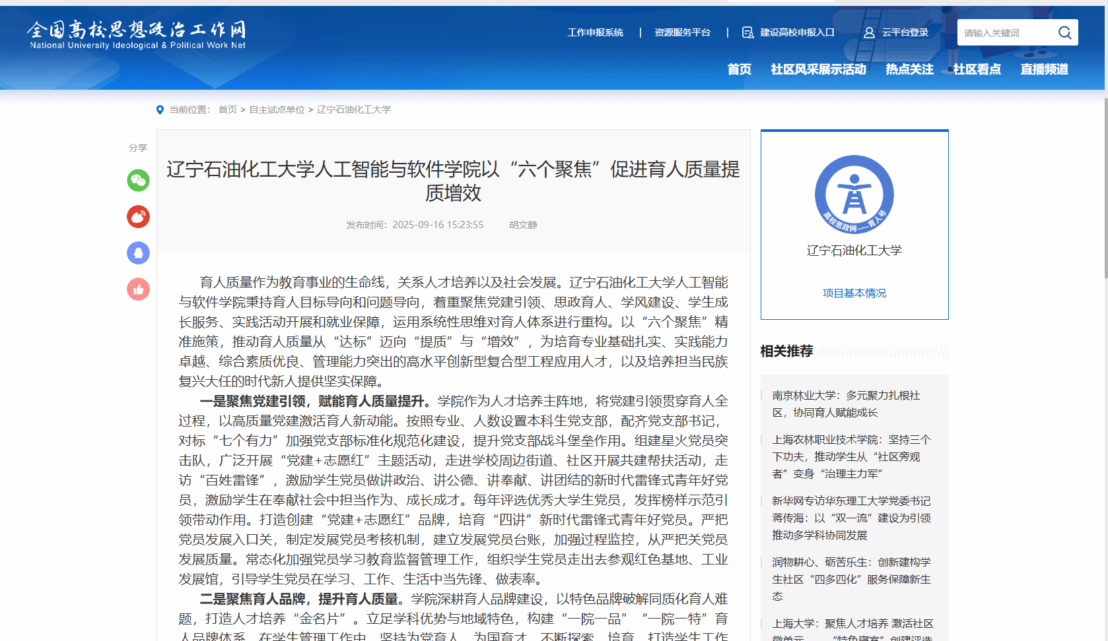This screenshot has width=1108, height=641.
Task: Click the user icon beside 云平台登录
Action: (869, 33)
